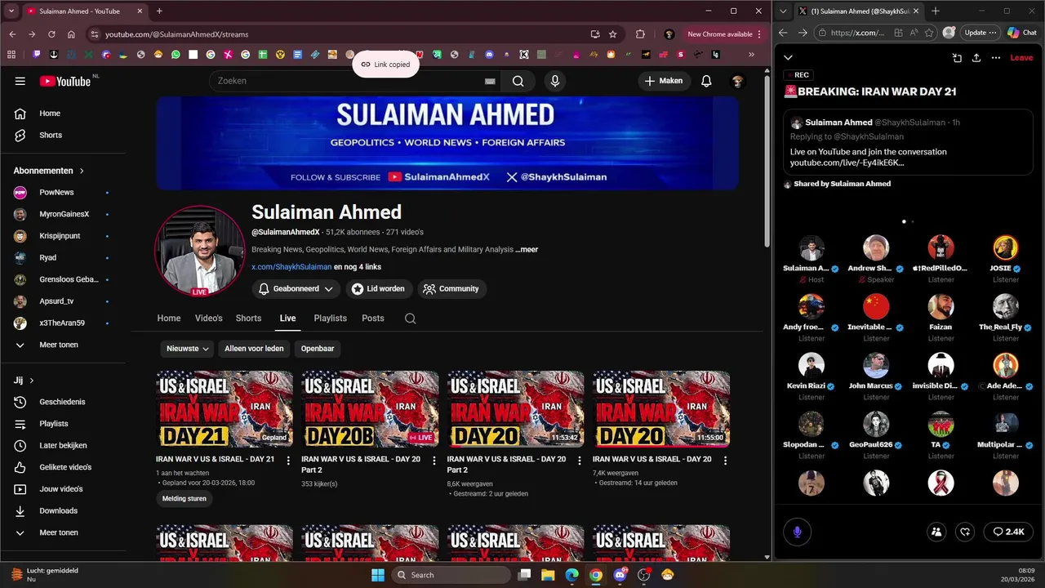1045x588 pixels.
Task: Open Geschiedenis in the sidebar
Action: [63, 402]
